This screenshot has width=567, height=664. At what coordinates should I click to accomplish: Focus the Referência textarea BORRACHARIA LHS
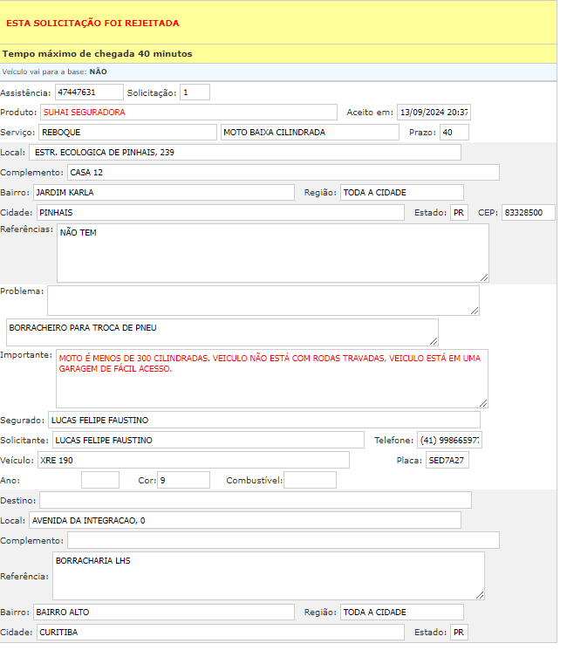[x=269, y=576]
